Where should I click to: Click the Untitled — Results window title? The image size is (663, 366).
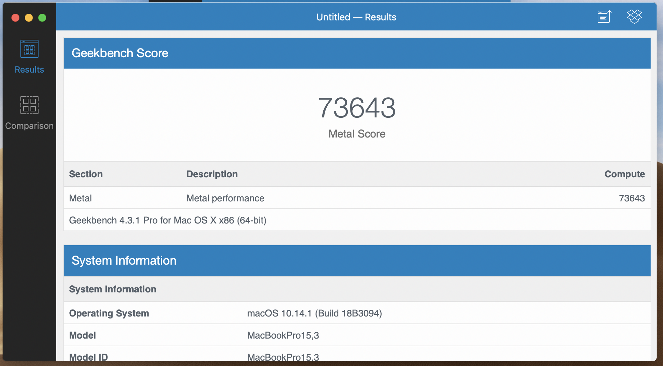356,17
